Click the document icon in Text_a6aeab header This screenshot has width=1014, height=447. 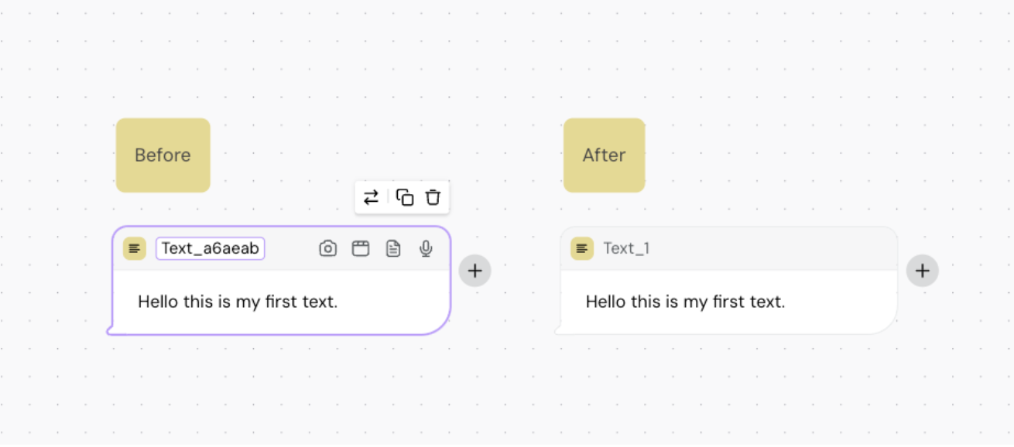[393, 248]
